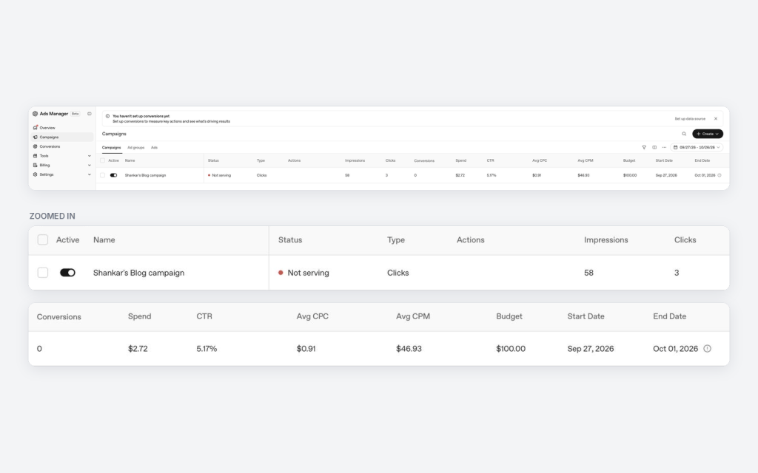Click the Tools icon in the sidebar
The image size is (758, 473).
coord(35,156)
